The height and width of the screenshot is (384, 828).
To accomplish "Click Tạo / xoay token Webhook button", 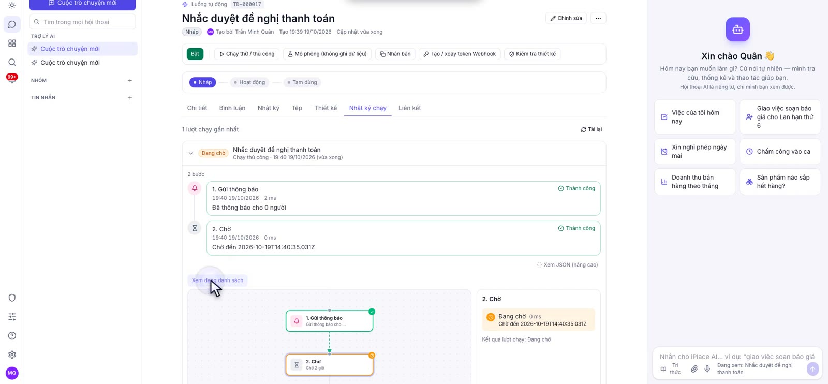I will [x=460, y=54].
